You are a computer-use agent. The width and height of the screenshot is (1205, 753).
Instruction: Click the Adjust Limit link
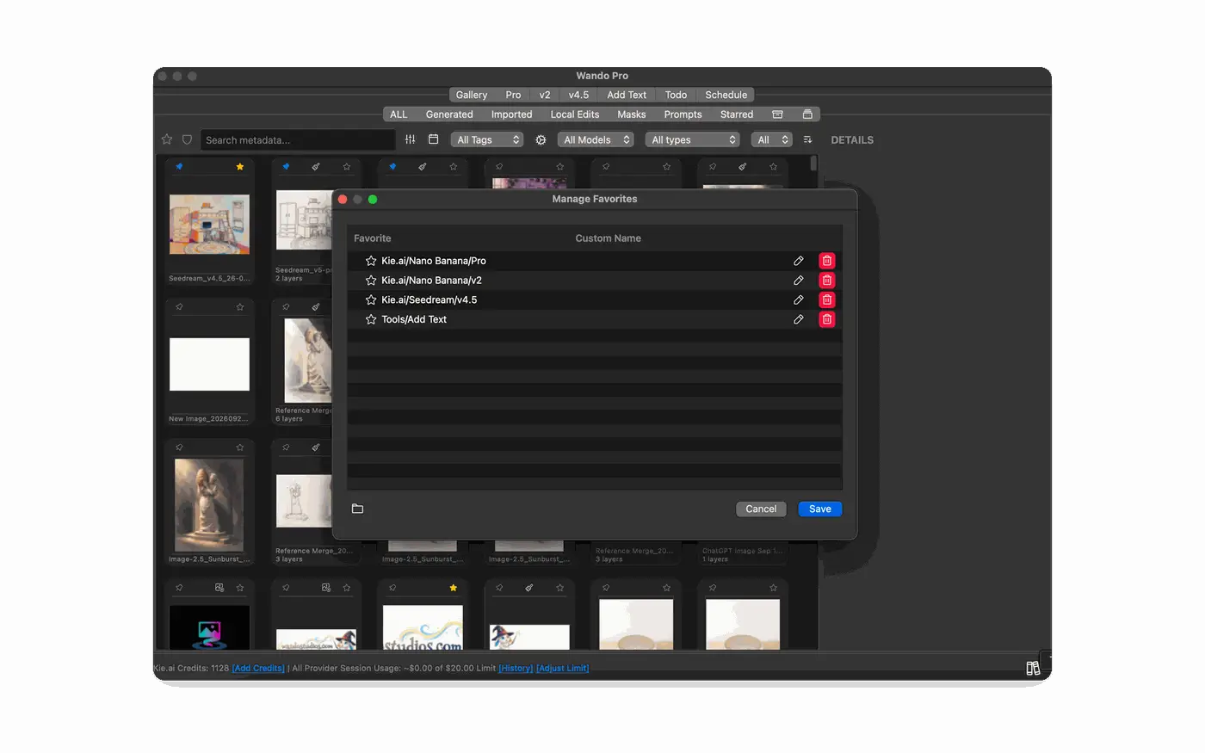click(x=563, y=668)
